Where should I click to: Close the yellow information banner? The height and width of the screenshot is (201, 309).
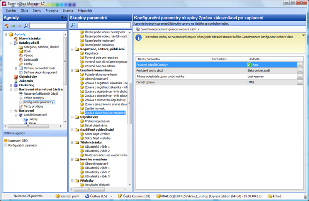pyautogui.click(x=304, y=35)
